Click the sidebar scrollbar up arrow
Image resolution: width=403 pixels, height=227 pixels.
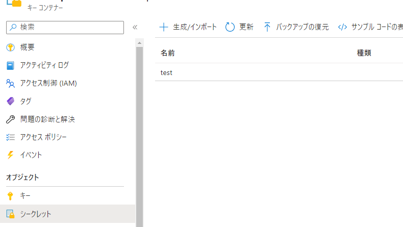(140, 43)
